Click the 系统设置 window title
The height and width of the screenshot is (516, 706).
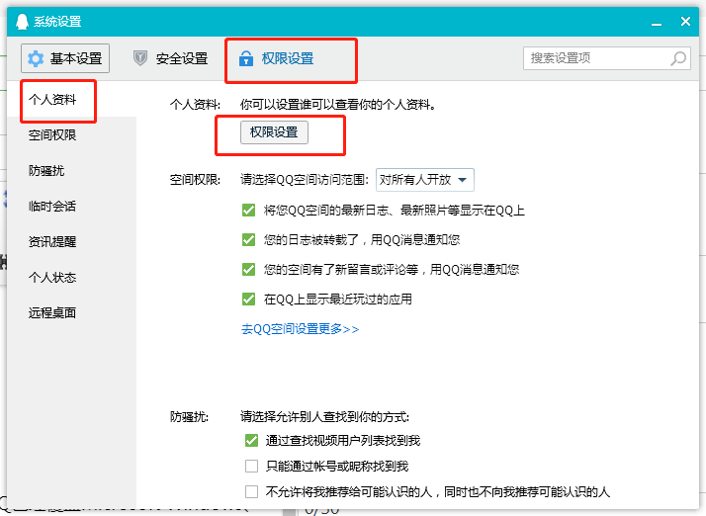click(57, 22)
